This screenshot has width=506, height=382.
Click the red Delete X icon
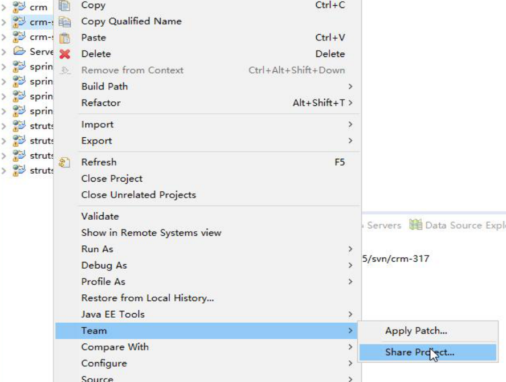[x=64, y=54]
